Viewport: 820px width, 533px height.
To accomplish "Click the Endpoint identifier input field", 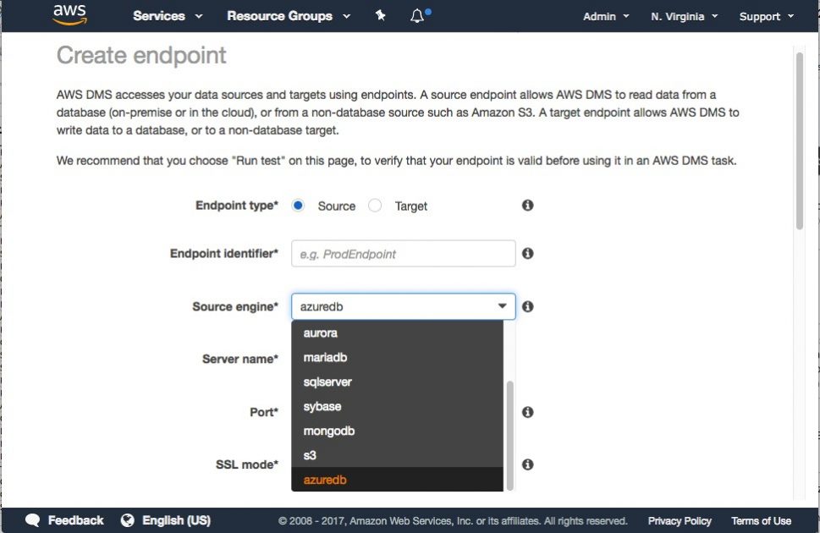I will pyautogui.click(x=403, y=253).
